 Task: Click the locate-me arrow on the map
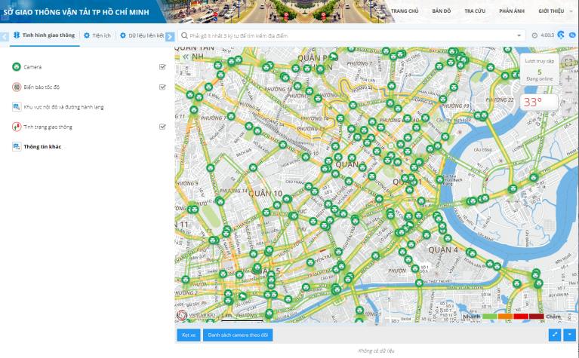tap(568, 110)
